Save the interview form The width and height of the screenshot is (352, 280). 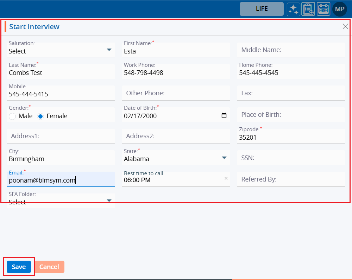click(x=19, y=267)
